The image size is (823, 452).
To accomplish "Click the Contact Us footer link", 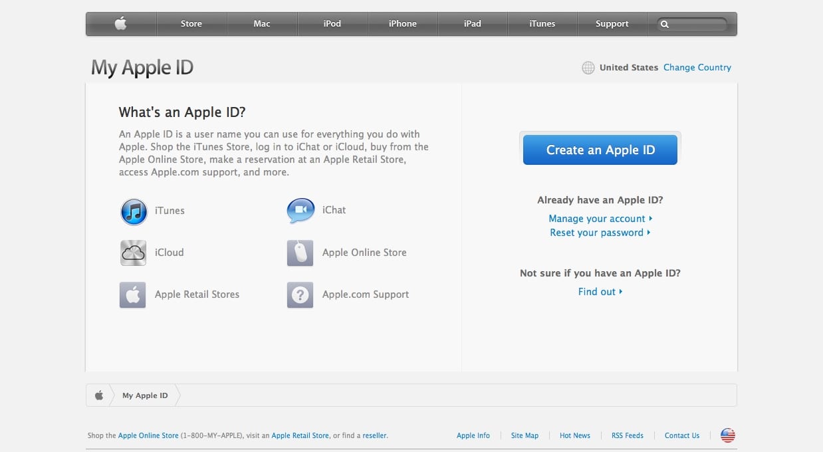I will pos(682,436).
